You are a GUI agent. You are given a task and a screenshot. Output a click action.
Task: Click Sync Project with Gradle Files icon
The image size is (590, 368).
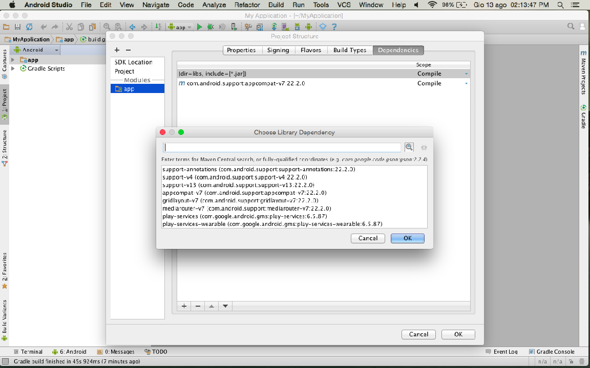tap(274, 27)
